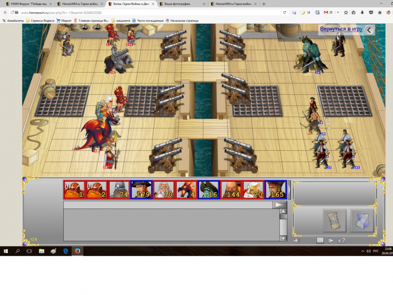Reload the page with refresh icon
The height and width of the screenshot is (295, 393).
(x=284, y=13)
